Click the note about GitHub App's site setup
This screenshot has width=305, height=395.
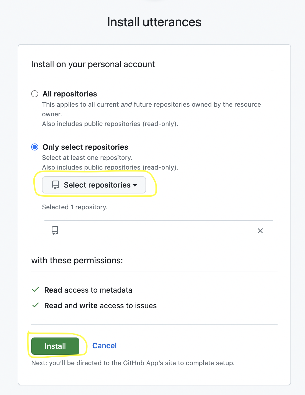[133, 363]
